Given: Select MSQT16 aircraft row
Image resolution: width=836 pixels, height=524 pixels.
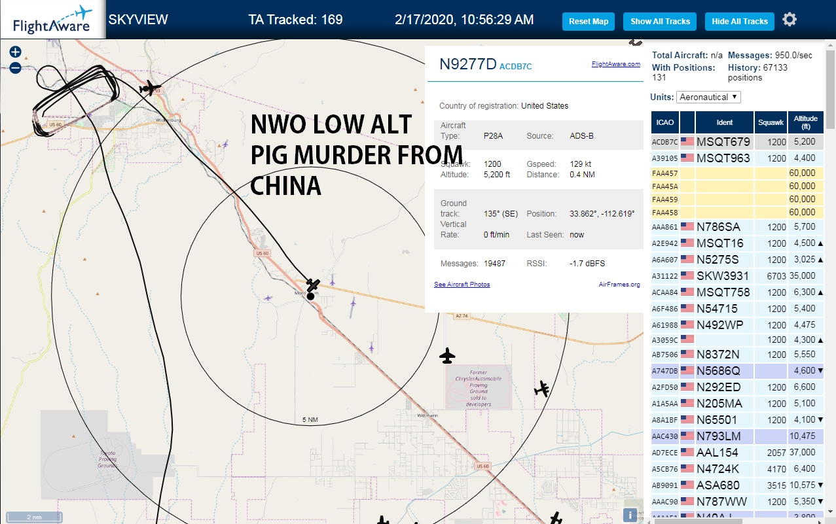Looking at the screenshot, I should pyautogui.click(x=738, y=243).
